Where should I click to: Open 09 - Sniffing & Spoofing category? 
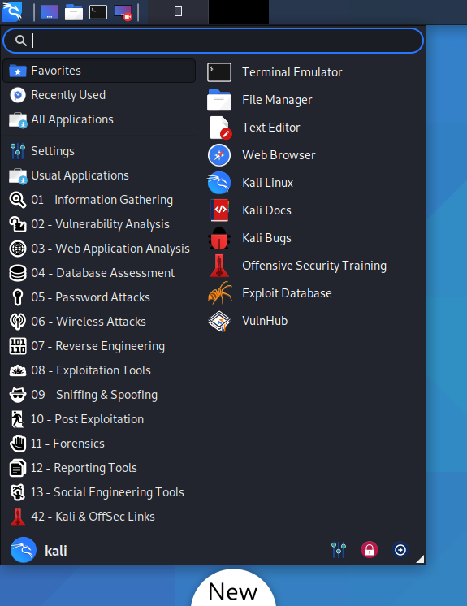pos(99,395)
